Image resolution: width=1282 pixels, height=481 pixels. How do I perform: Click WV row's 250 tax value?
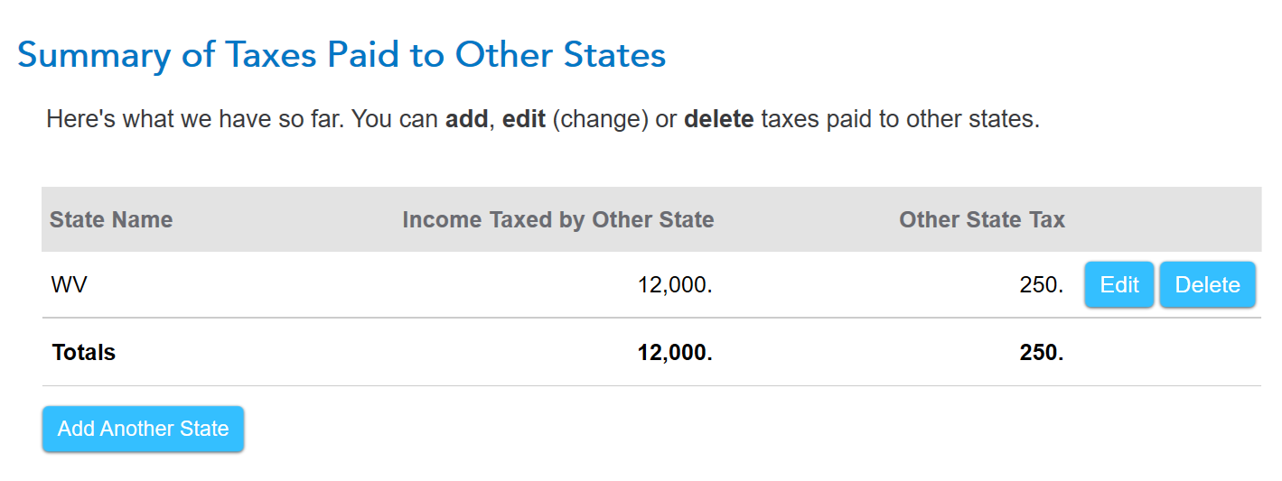click(x=1042, y=285)
